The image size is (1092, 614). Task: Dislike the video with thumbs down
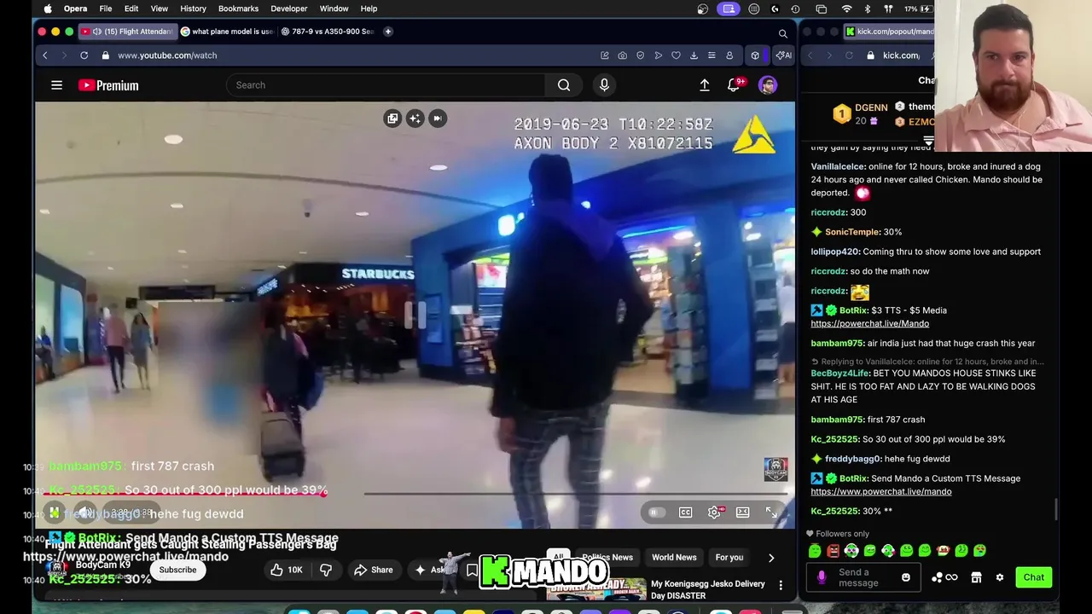325,570
